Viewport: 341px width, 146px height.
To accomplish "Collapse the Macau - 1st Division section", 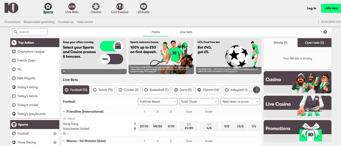I will (64, 141).
